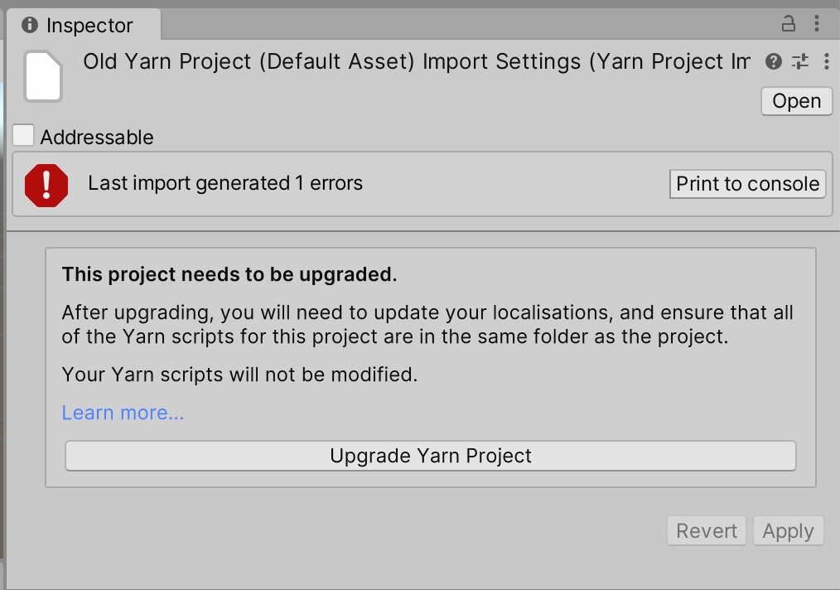The image size is (840, 590).
Task: Click Print to console
Action: 747,184
